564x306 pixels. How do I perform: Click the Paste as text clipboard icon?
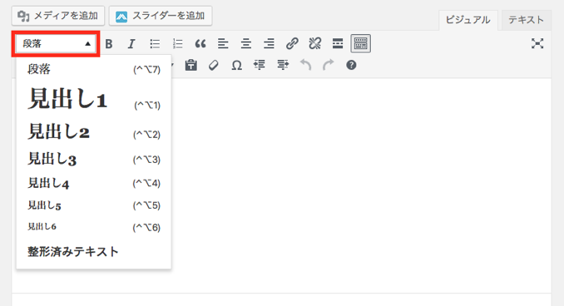coord(190,66)
